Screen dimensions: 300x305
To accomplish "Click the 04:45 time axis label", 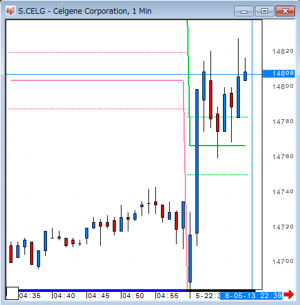I will pyautogui.click(x=98, y=296).
